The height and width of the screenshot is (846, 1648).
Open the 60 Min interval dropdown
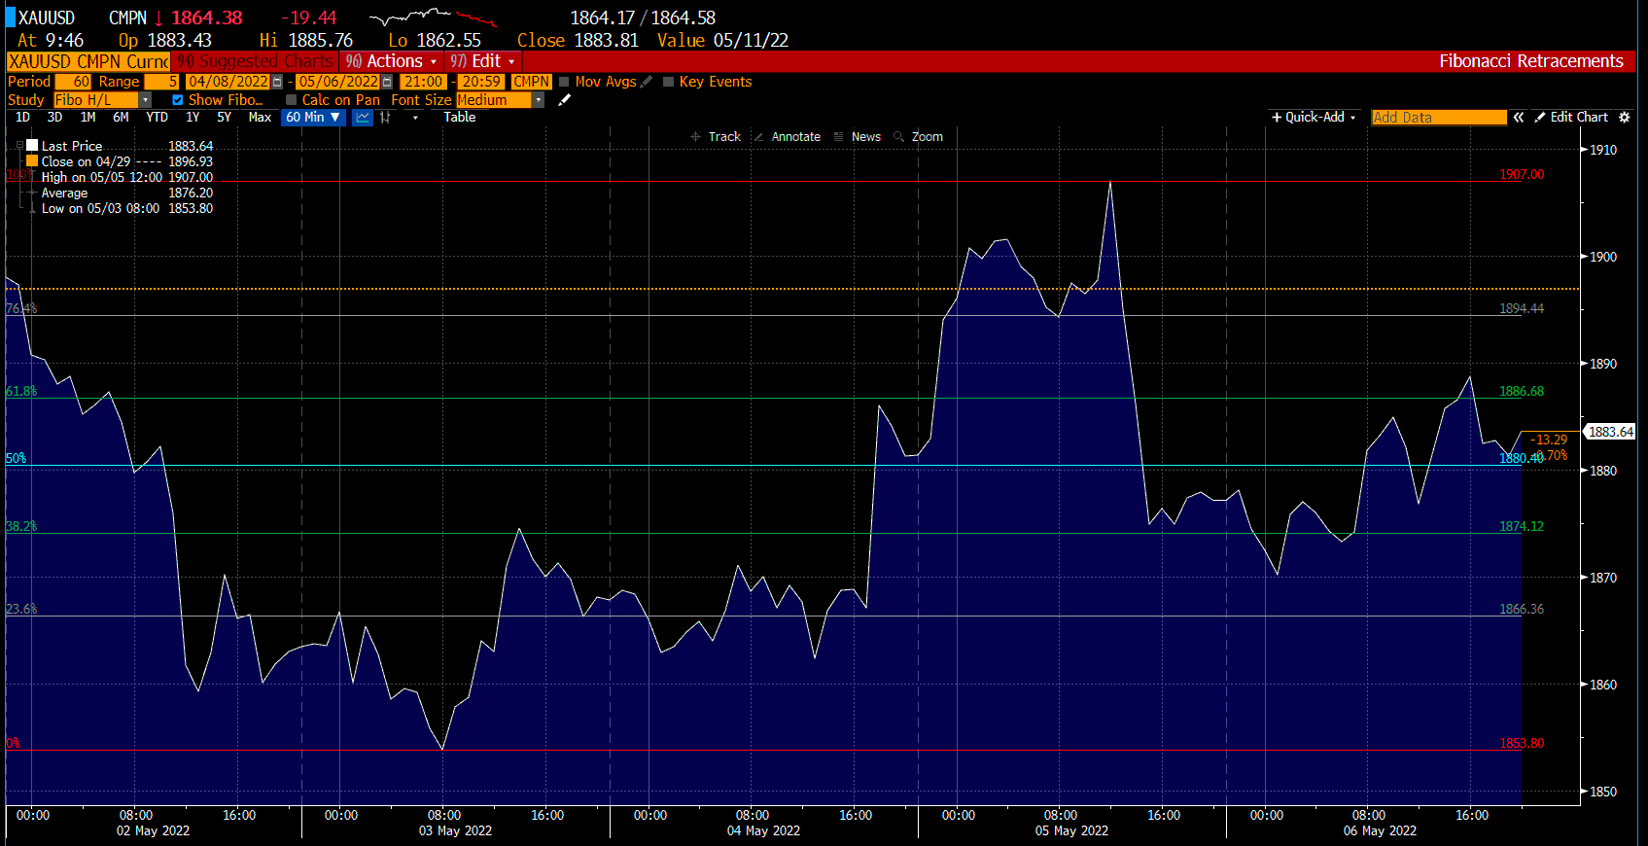(x=313, y=118)
